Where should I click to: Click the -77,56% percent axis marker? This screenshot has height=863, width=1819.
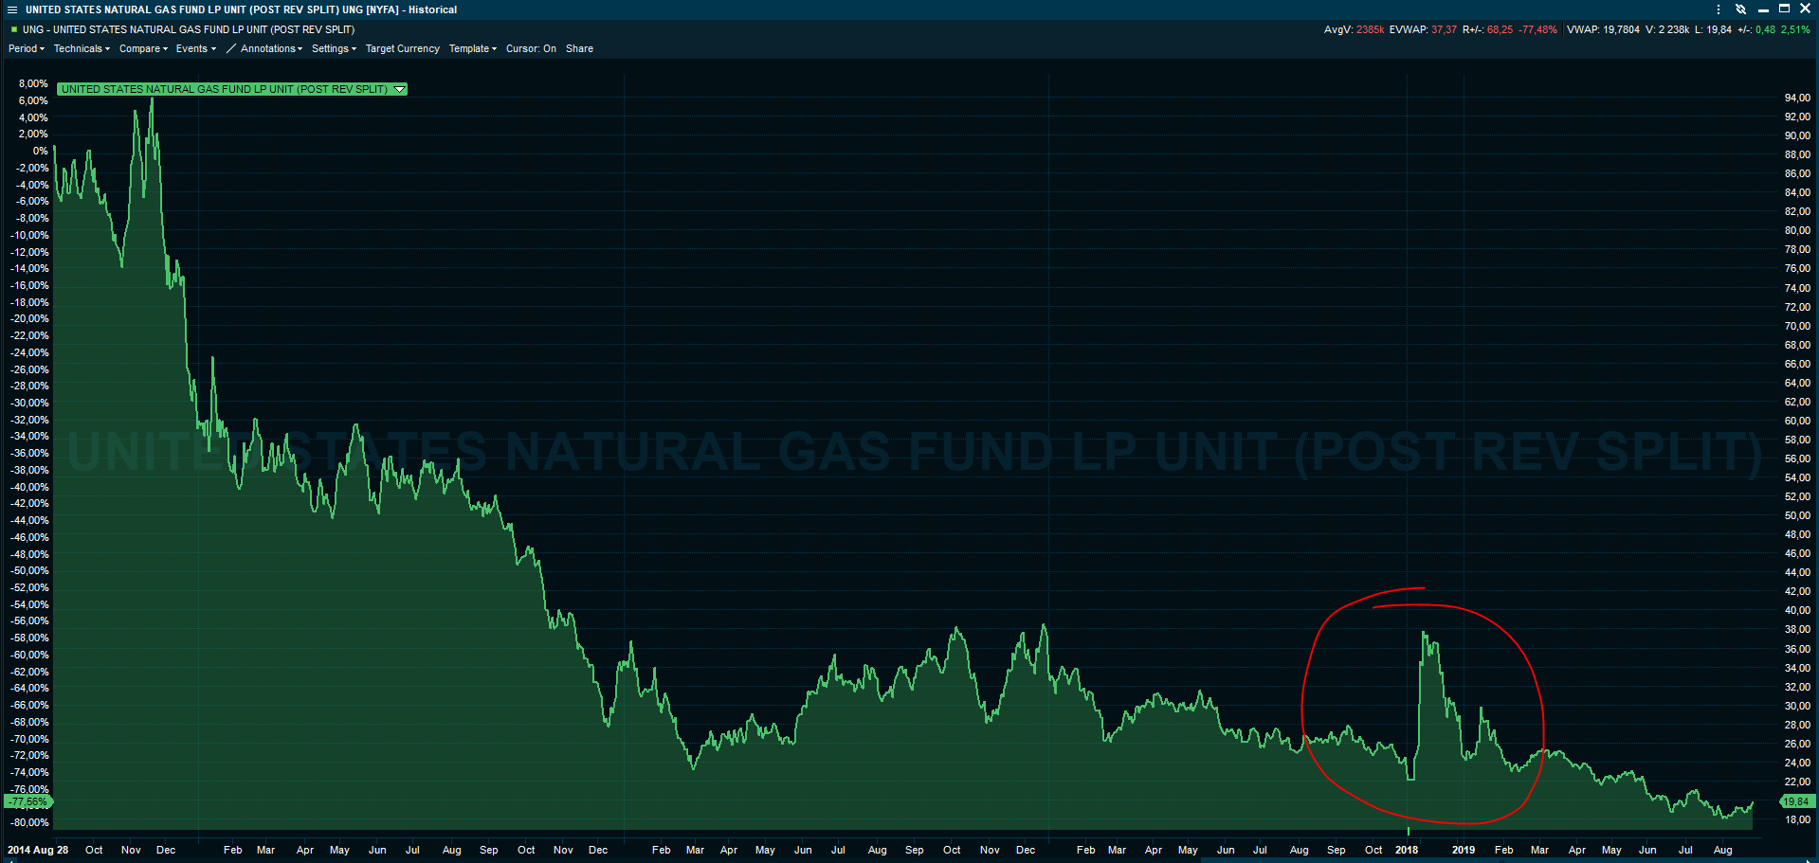coord(28,801)
